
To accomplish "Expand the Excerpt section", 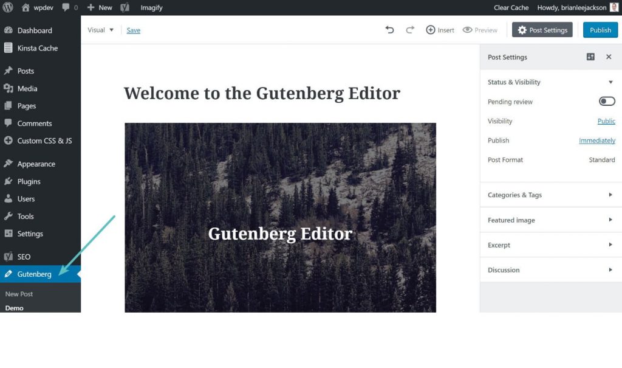I will [550, 245].
